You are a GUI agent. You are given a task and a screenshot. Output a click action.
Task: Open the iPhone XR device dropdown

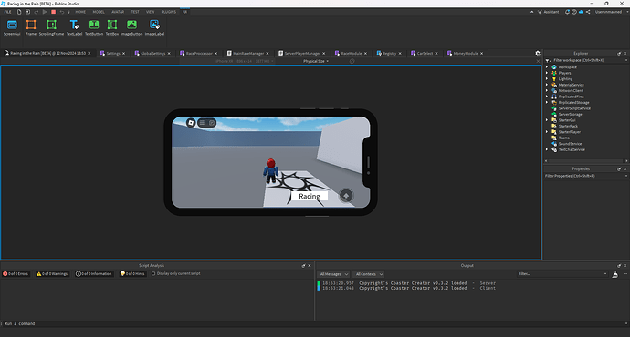pyautogui.click(x=245, y=61)
